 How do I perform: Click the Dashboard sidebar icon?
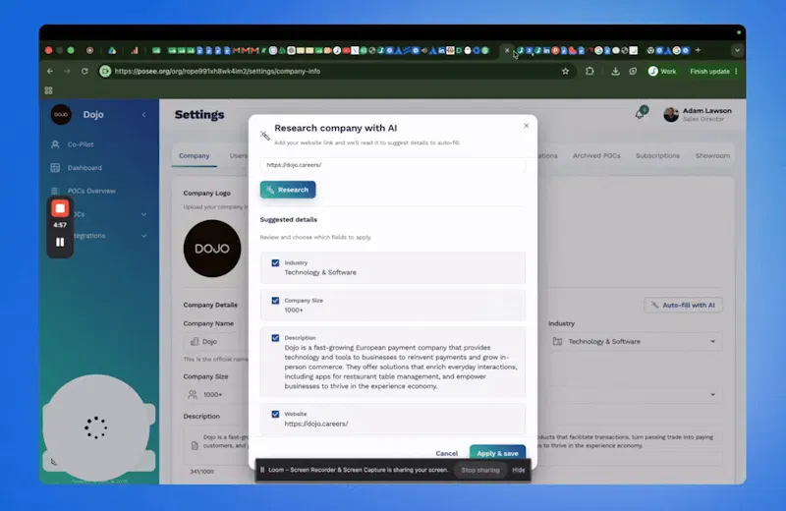click(x=55, y=167)
